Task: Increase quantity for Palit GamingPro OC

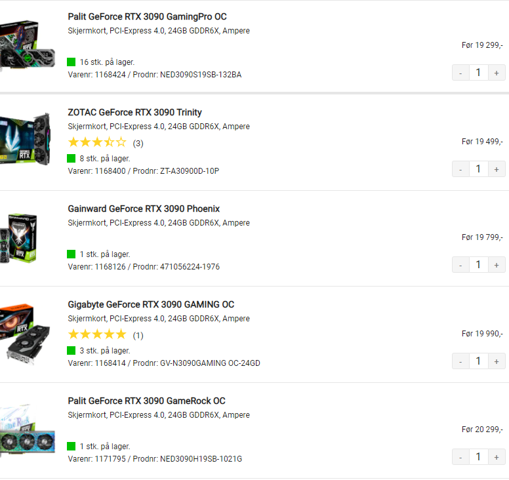Action: (497, 73)
